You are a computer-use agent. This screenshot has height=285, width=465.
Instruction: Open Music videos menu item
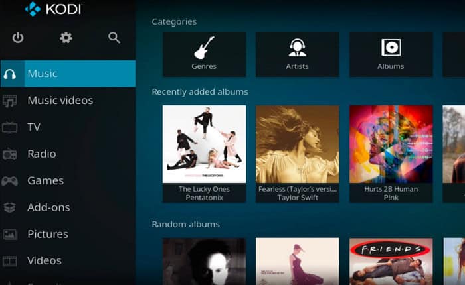coord(68,101)
